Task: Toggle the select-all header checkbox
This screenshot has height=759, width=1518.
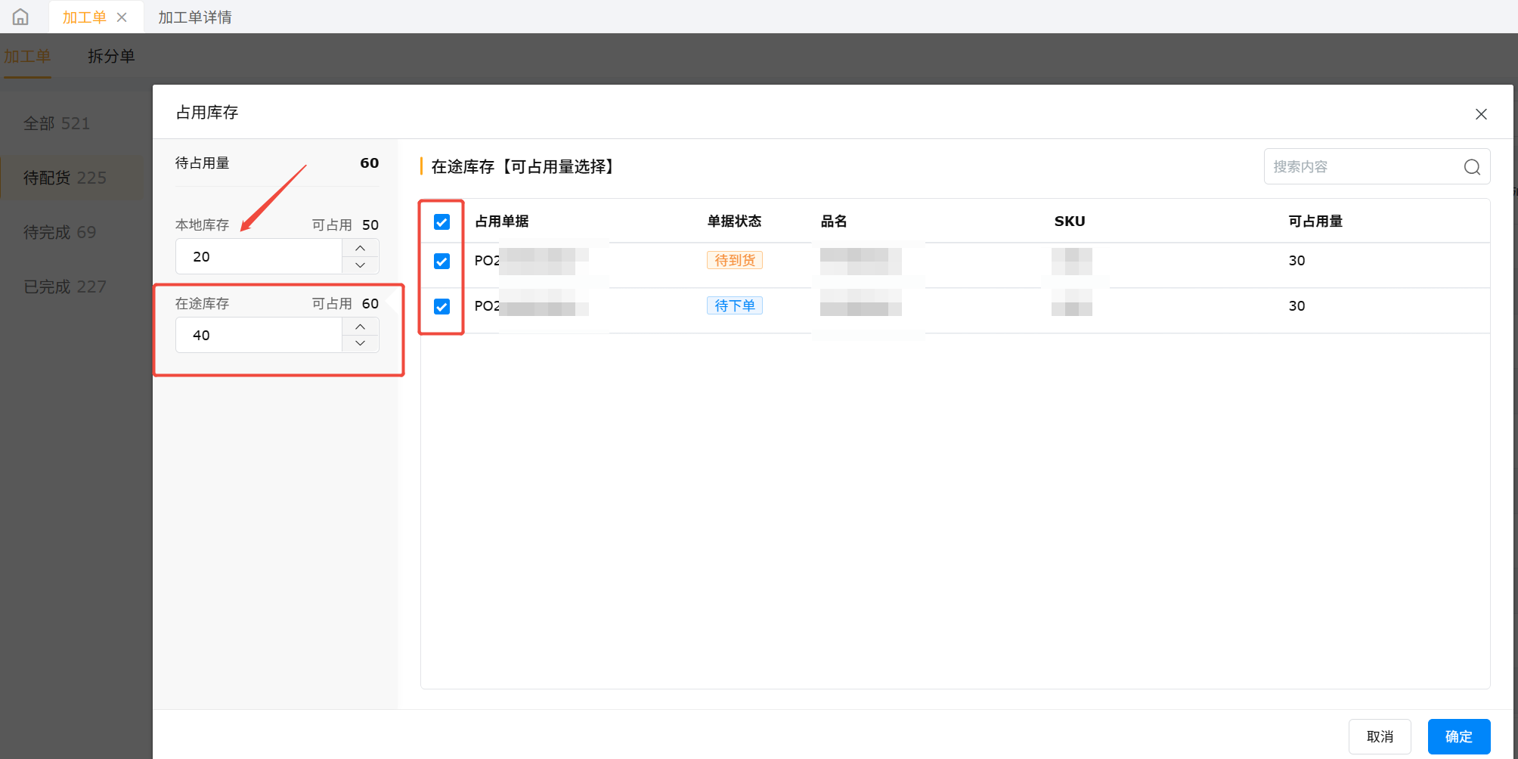Action: [x=442, y=222]
